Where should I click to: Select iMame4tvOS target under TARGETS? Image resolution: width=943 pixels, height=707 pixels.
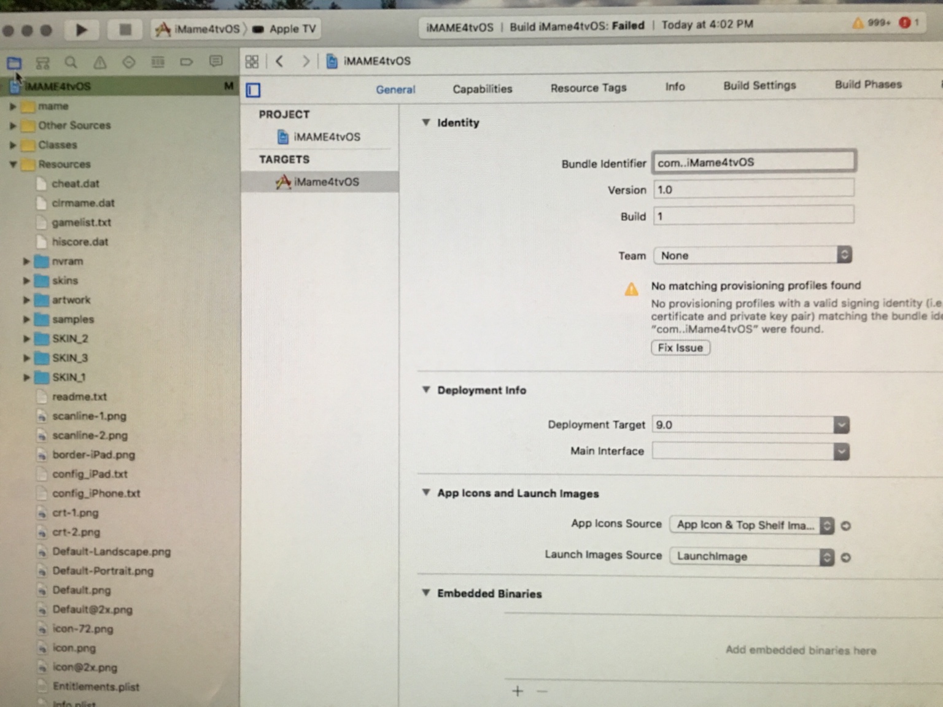320,182
